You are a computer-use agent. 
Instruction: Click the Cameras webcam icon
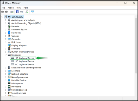pos(9,36)
